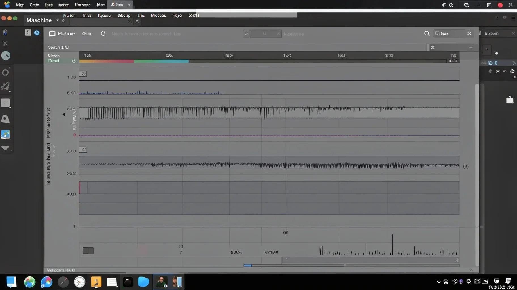
Task: Open the hamburger menu icon at top right
Action: [513, 18]
